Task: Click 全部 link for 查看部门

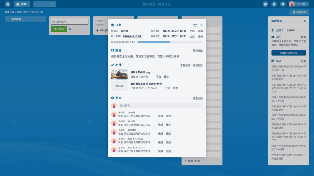Action: [192, 36]
